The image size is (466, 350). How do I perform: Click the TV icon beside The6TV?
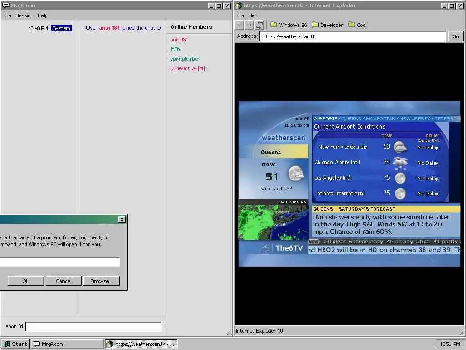click(265, 248)
